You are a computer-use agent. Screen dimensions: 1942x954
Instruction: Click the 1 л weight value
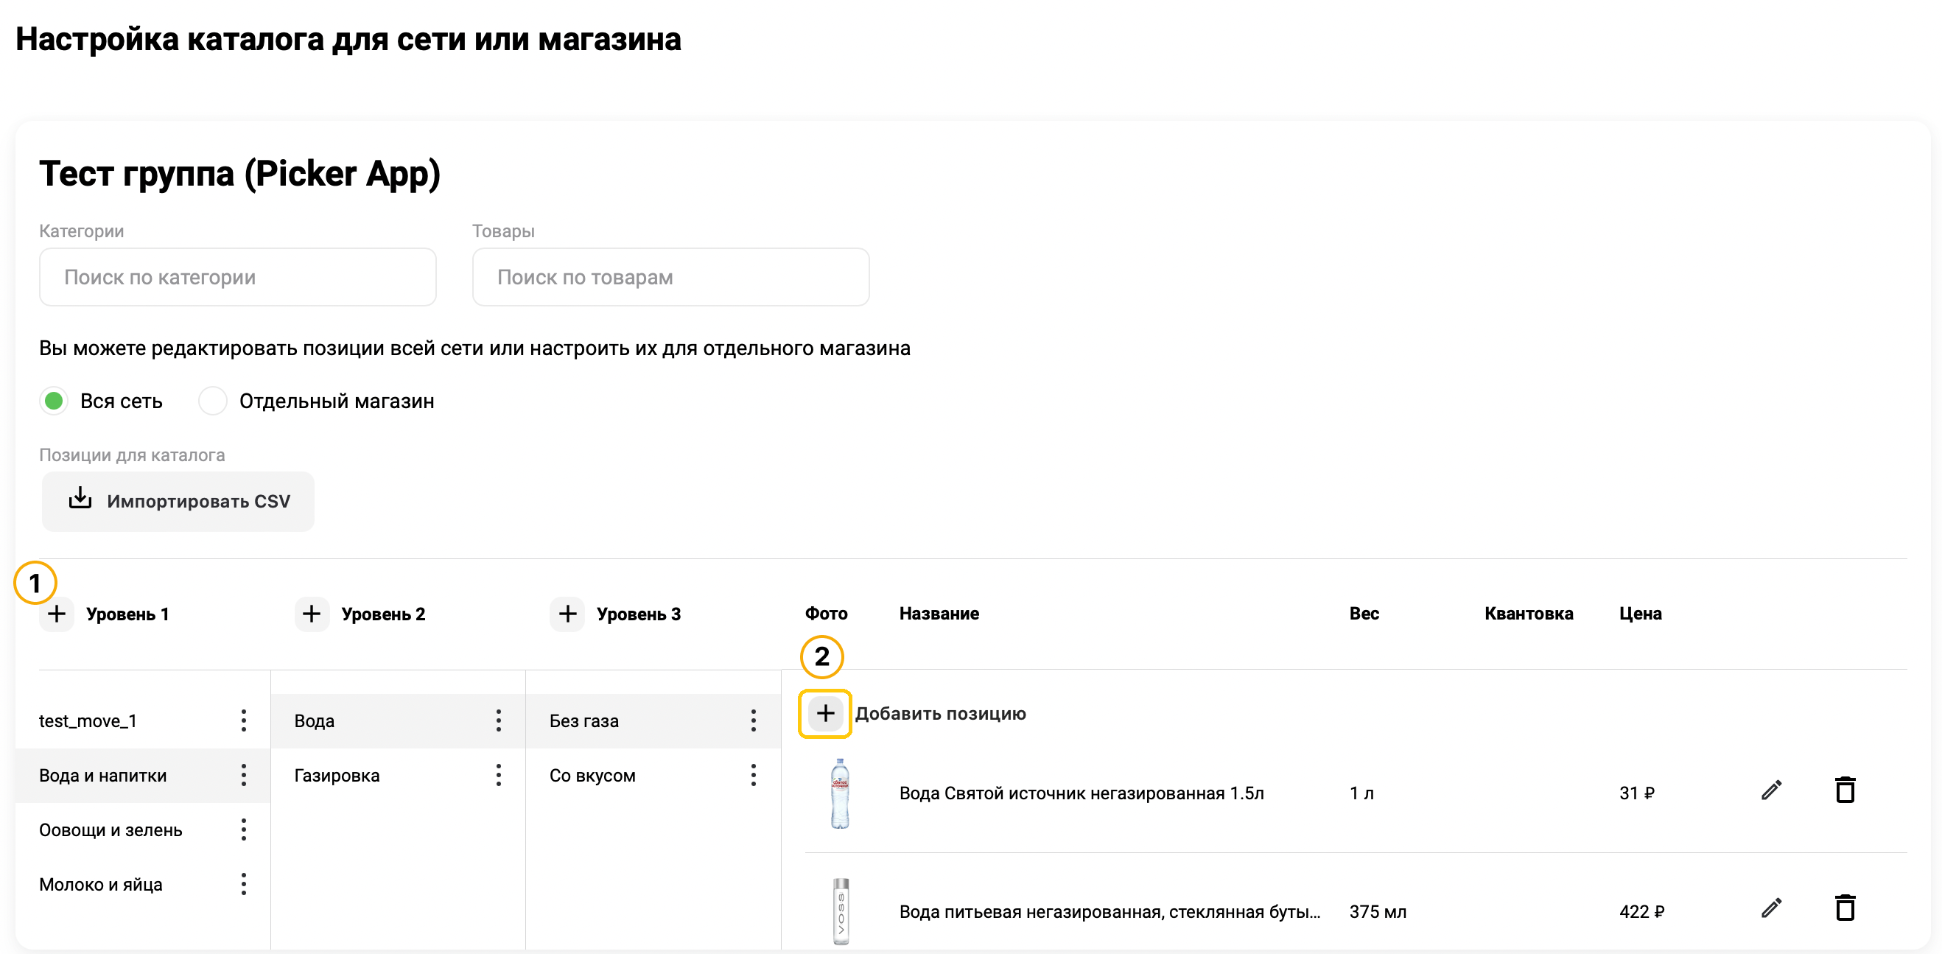pos(1361,793)
